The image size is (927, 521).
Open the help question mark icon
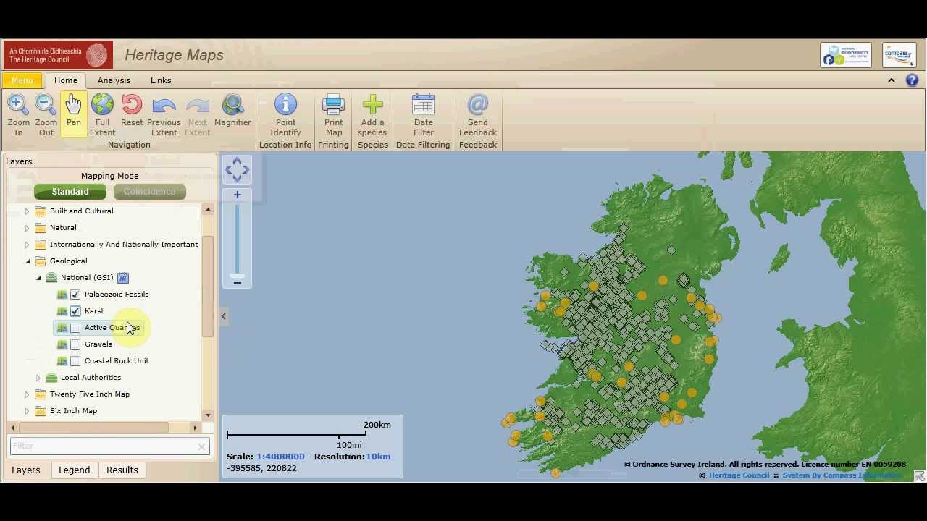[x=912, y=80]
